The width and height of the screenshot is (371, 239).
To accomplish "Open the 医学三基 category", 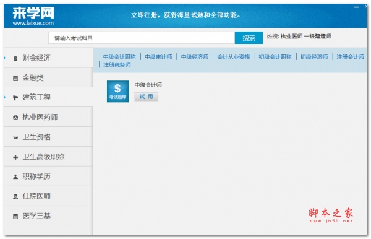I will [x=48, y=216].
